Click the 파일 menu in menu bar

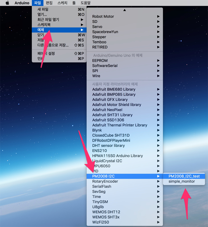(x=38, y=3)
